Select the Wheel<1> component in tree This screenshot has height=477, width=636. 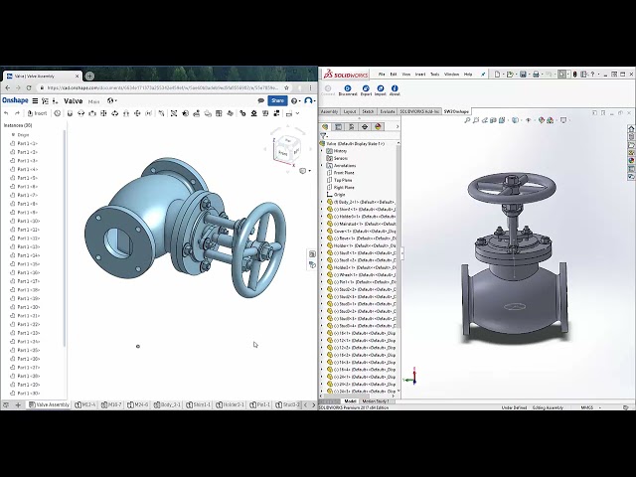tap(361, 275)
